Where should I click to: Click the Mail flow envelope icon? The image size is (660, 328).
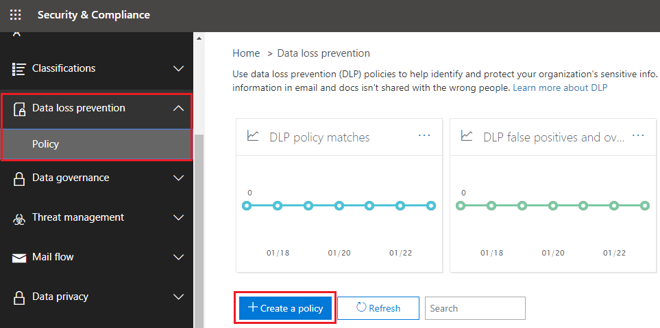[19, 258]
